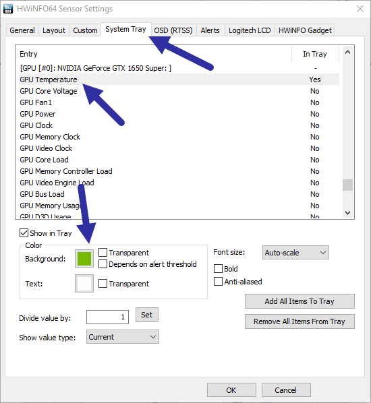The image size is (371, 403).
Task: Click the Cancel button
Action: click(x=286, y=390)
